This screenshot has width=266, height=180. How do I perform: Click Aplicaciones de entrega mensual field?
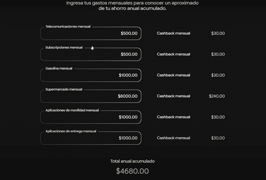pyautogui.click(x=90, y=138)
